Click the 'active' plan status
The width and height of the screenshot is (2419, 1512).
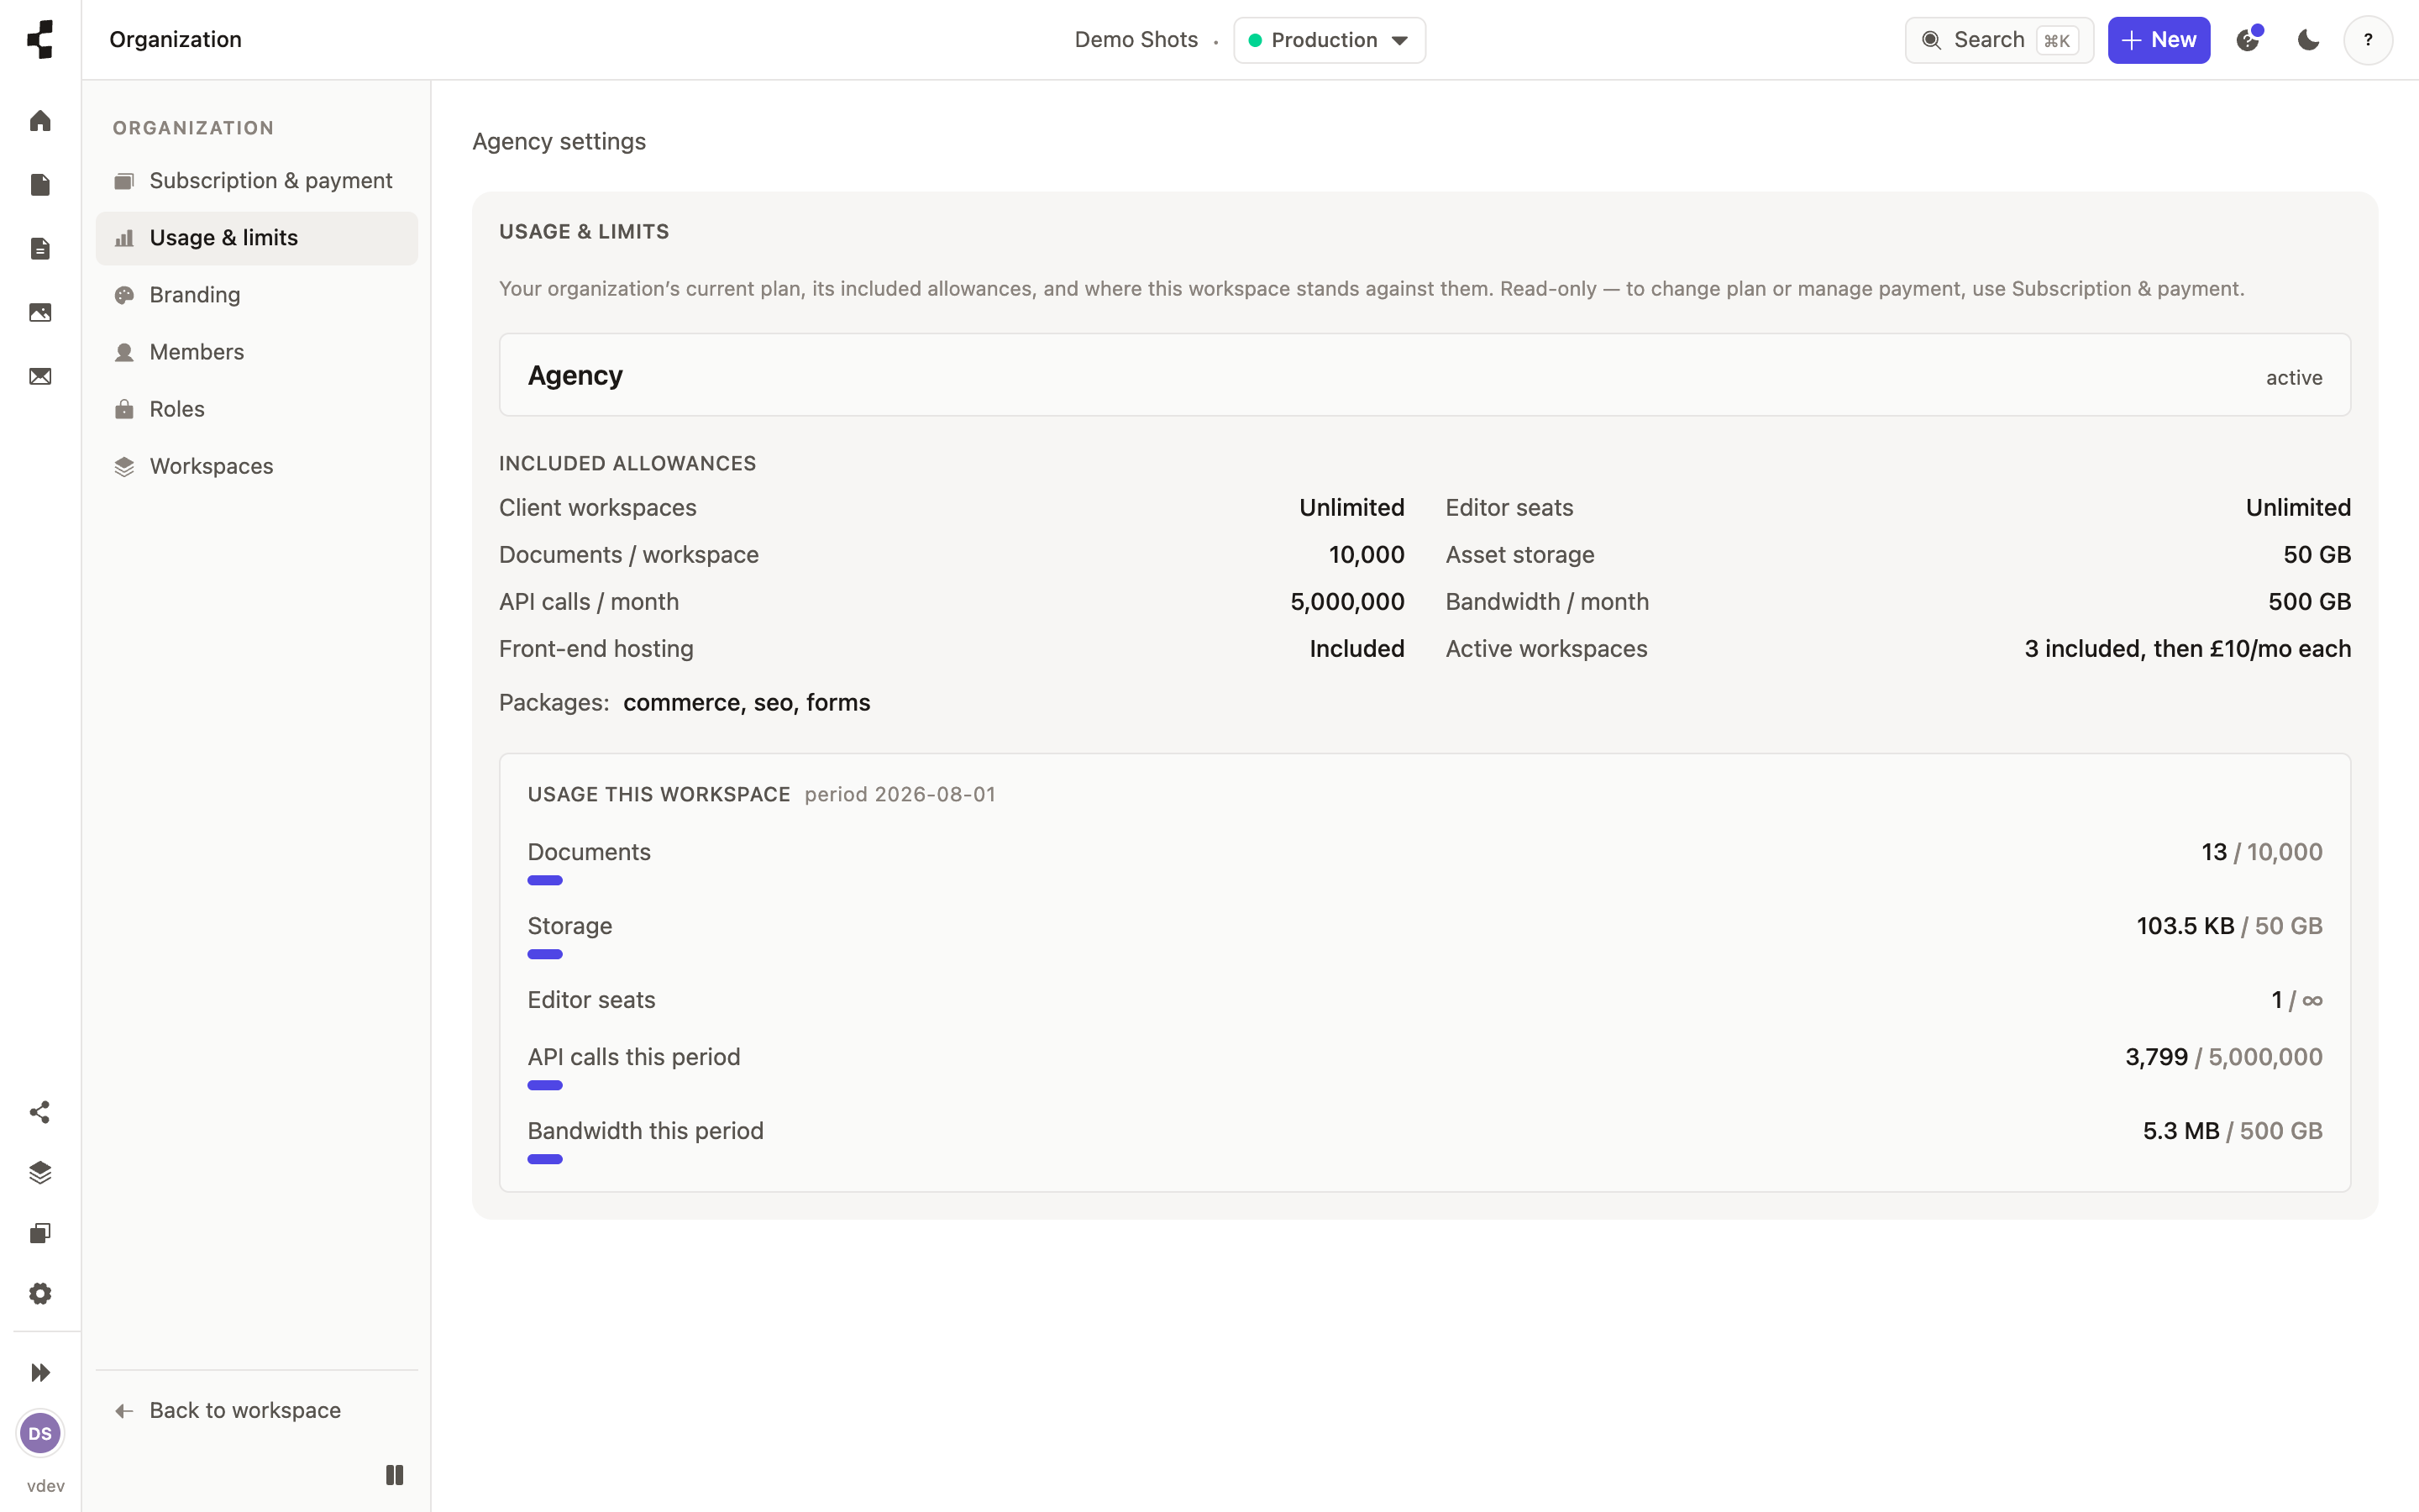[2294, 378]
